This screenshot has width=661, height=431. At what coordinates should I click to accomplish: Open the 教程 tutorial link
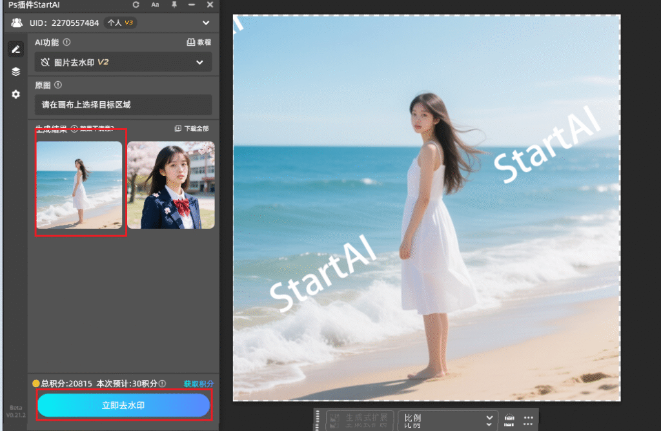(199, 43)
